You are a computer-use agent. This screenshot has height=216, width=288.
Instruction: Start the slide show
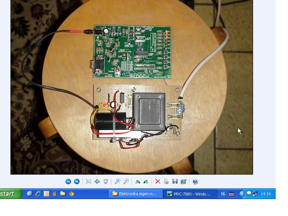[106, 182]
